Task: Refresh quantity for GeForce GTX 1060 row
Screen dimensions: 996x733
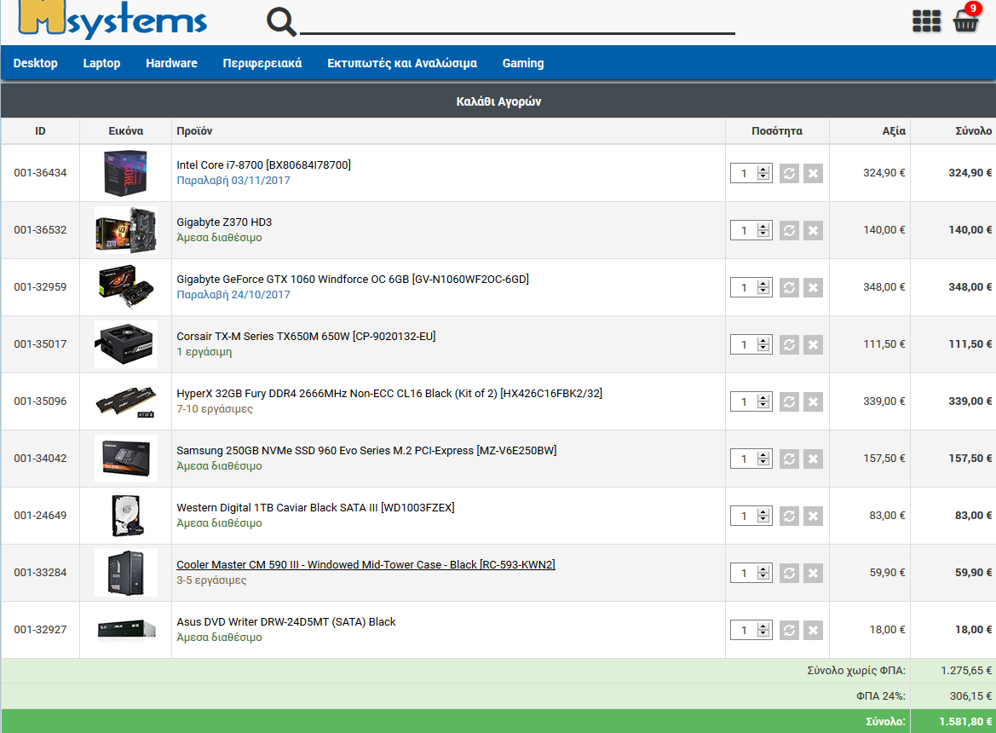Action: 789,288
